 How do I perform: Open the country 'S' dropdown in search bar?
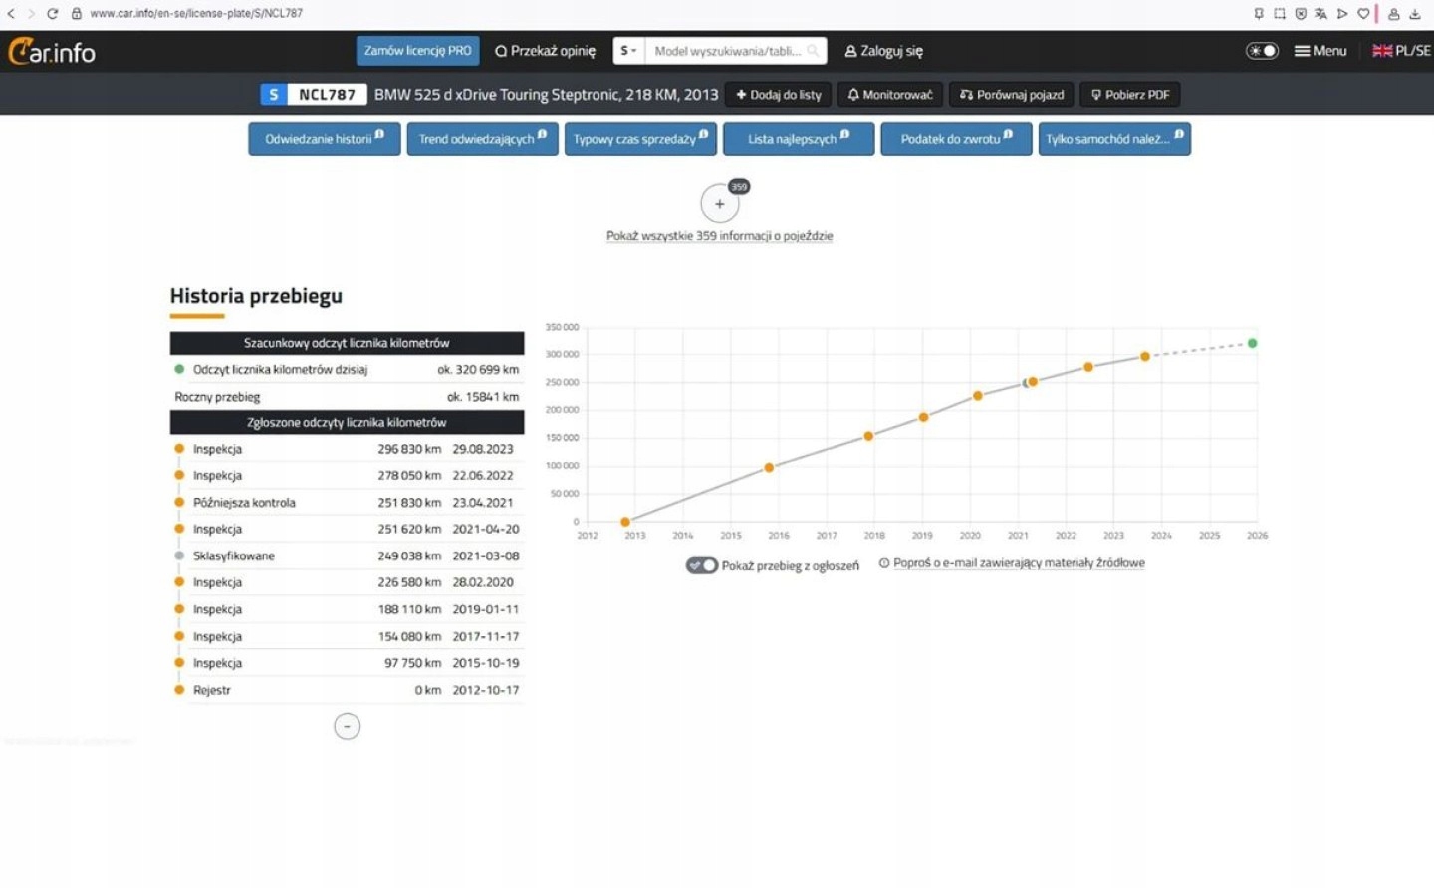tap(628, 51)
